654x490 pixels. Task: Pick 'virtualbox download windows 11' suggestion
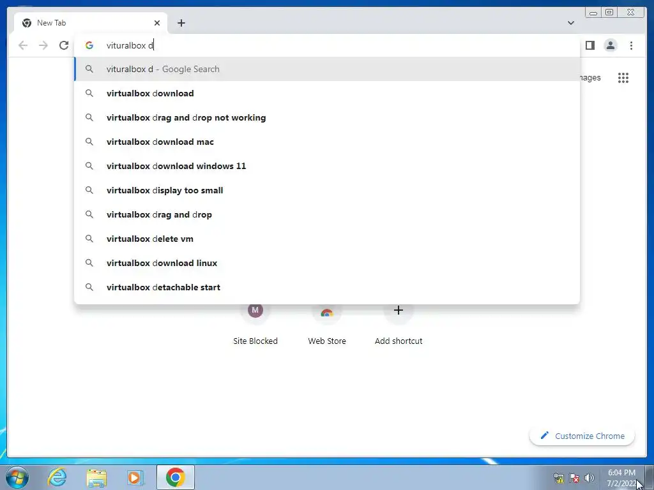(x=327, y=166)
